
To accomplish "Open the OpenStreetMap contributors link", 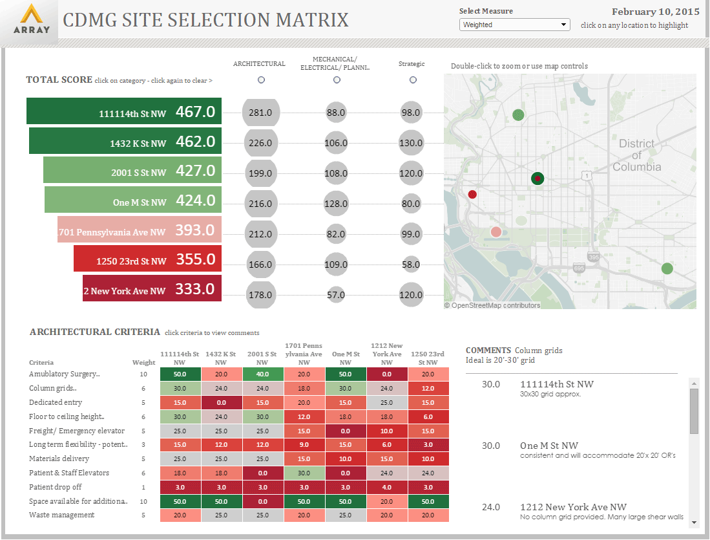I will point(494,305).
